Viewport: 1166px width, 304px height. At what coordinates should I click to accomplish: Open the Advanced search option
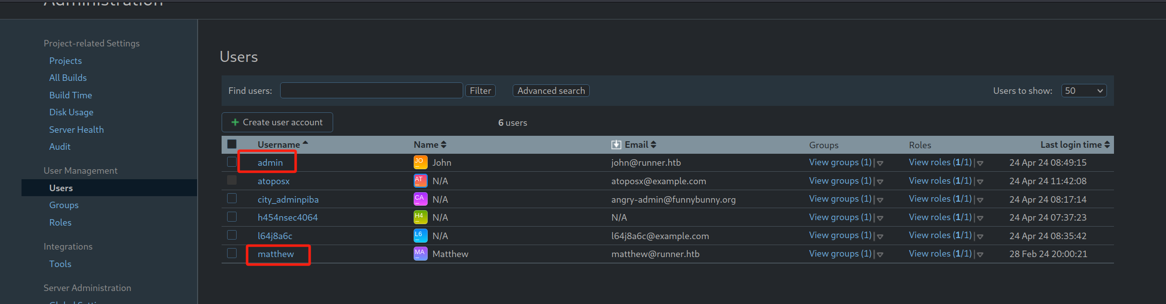click(551, 91)
